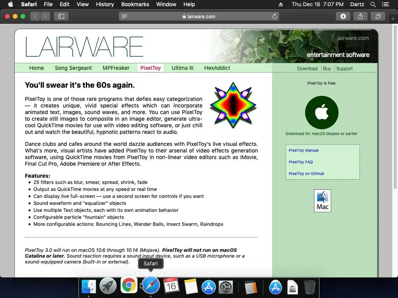Open Calculator in the Dock

click(251, 287)
